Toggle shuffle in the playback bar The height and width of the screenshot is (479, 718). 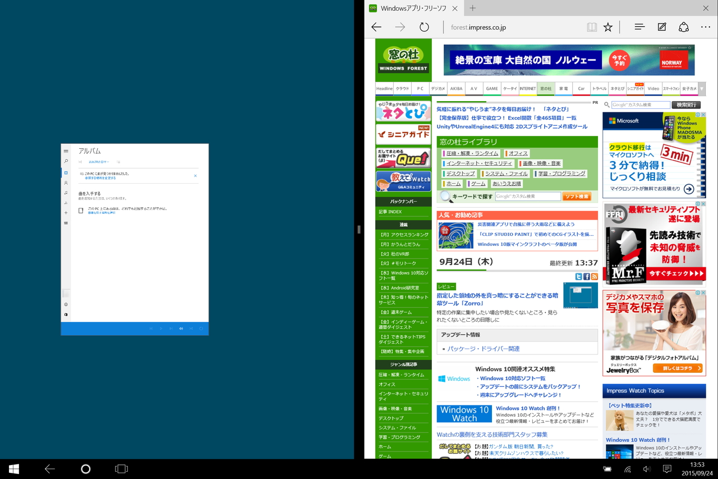click(x=191, y=329)
